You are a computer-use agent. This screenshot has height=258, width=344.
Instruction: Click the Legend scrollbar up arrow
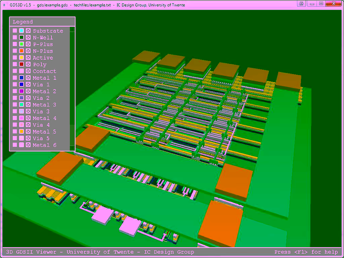click(x=72, y=29)
